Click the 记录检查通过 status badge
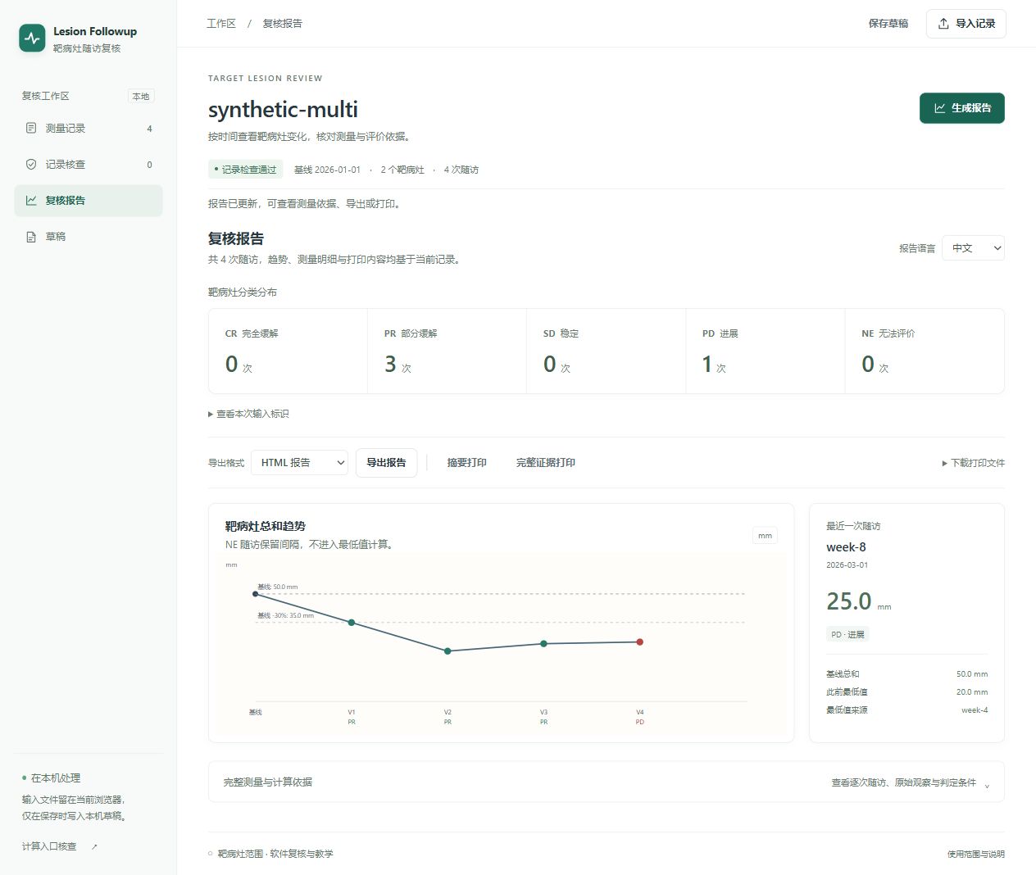This screenshot has width=1036, height=875. [x=245, y=170]
